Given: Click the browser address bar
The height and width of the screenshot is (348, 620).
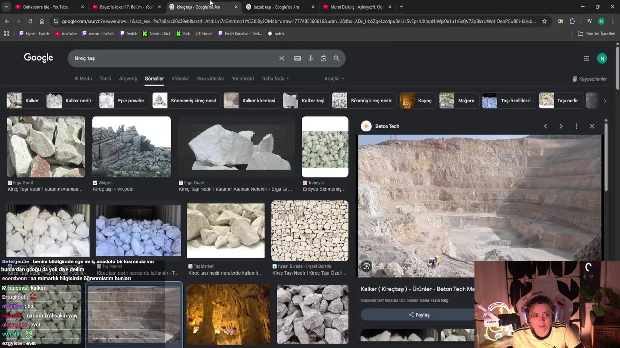Looking at the screenshot, I should coord(298,21).
